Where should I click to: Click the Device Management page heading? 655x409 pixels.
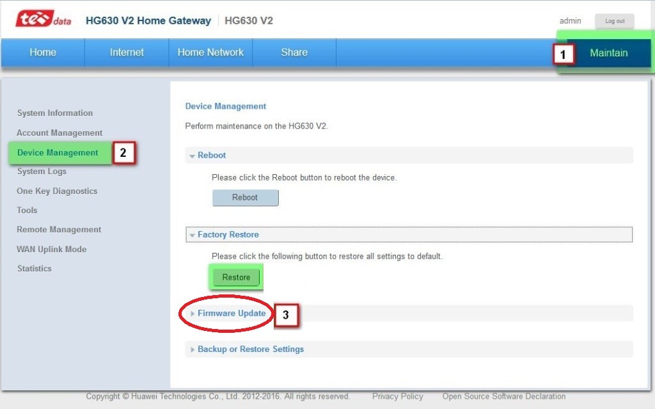click(x=226, y=106)
